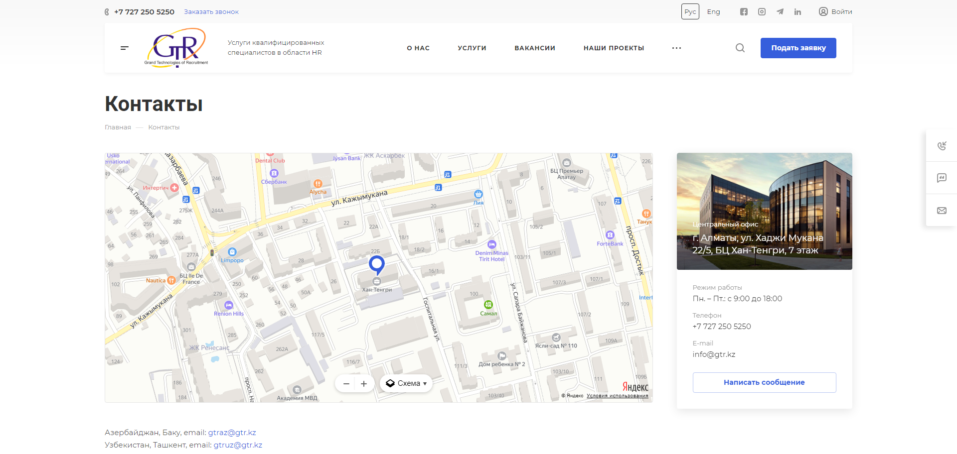This screenshot has width=957, height=454.
Task: Click the Дом ребенка № 2 map marker
Action: tap(502, 356)
